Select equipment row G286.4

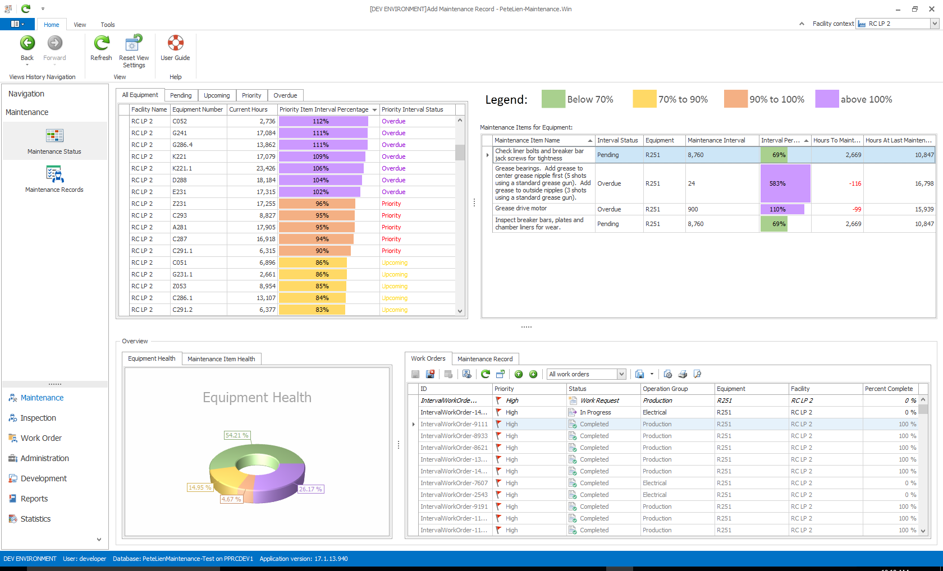point(291,145)
